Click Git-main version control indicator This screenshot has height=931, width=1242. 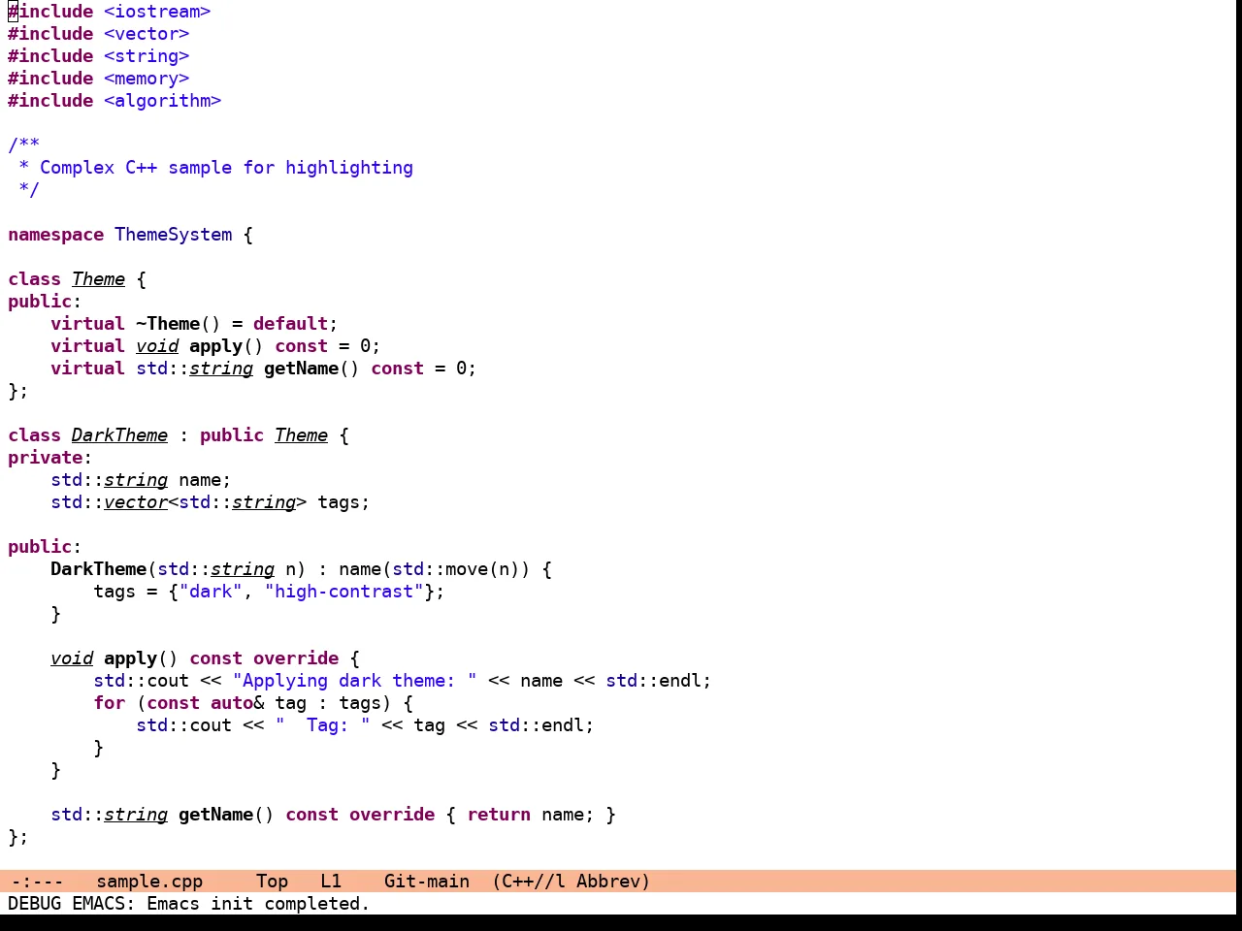pyautogui.click(x=427, y=882)
